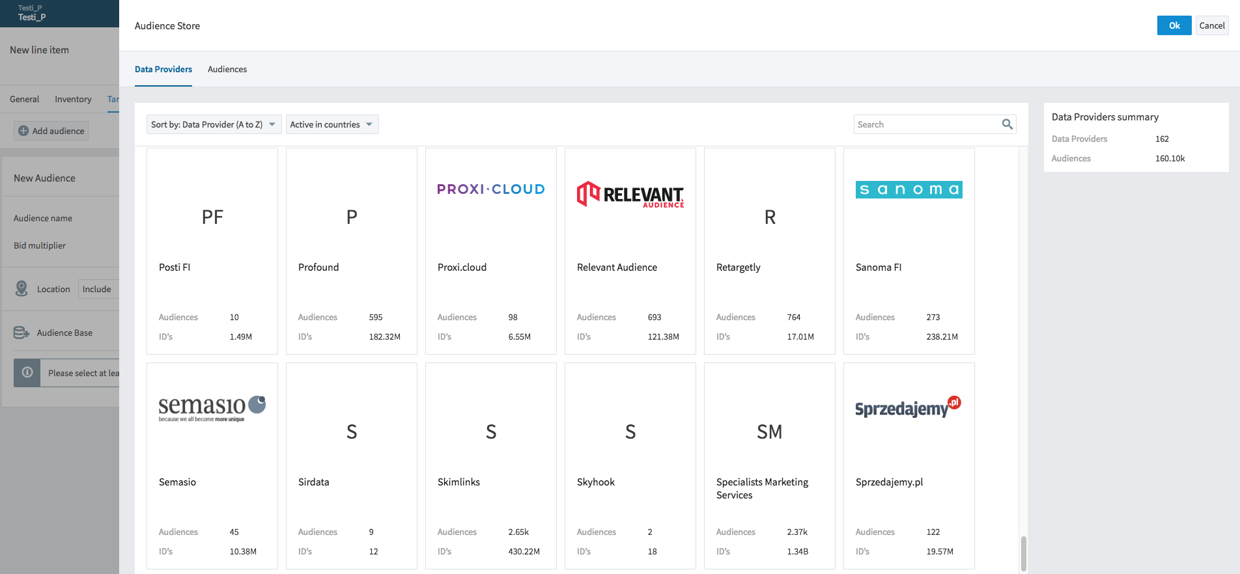Click the New line item heading

[x=39, y=50]
